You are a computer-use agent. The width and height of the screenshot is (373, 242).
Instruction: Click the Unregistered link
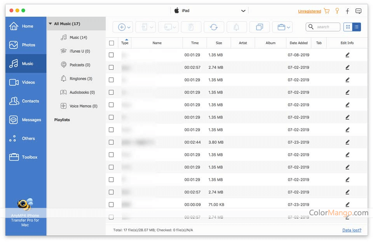coord(309,11)
